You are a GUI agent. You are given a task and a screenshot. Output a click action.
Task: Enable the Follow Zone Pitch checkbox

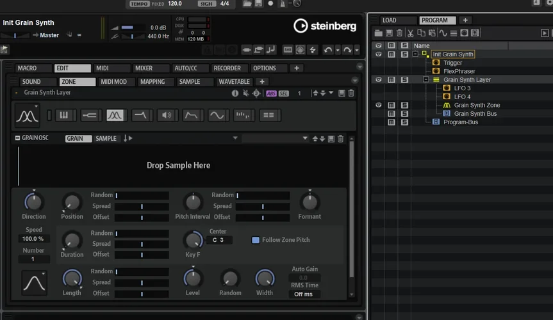point(256,240)
